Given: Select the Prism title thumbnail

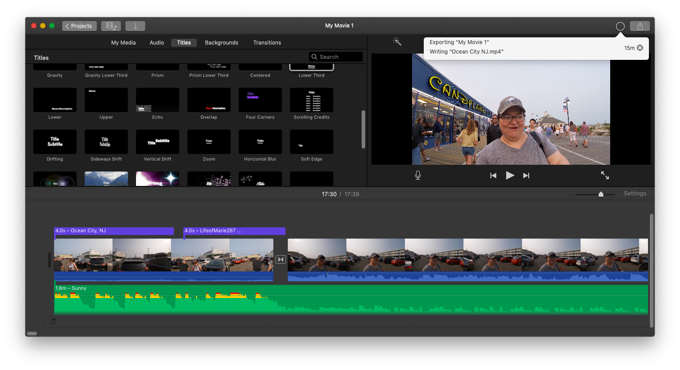Looking at the screenshot, I should click(158, 68).
